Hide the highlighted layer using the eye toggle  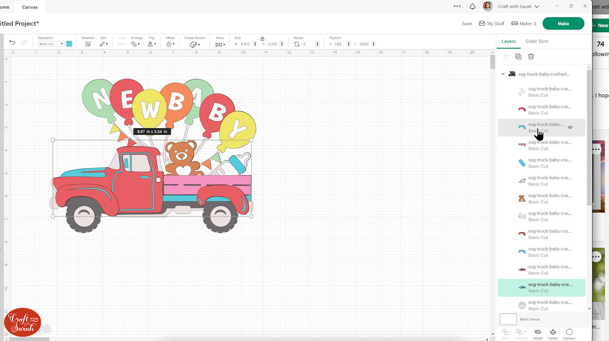tap(570, 127)
